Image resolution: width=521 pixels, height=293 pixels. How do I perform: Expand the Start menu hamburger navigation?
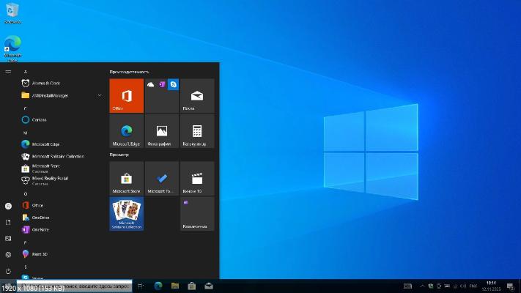coord(8,71)
